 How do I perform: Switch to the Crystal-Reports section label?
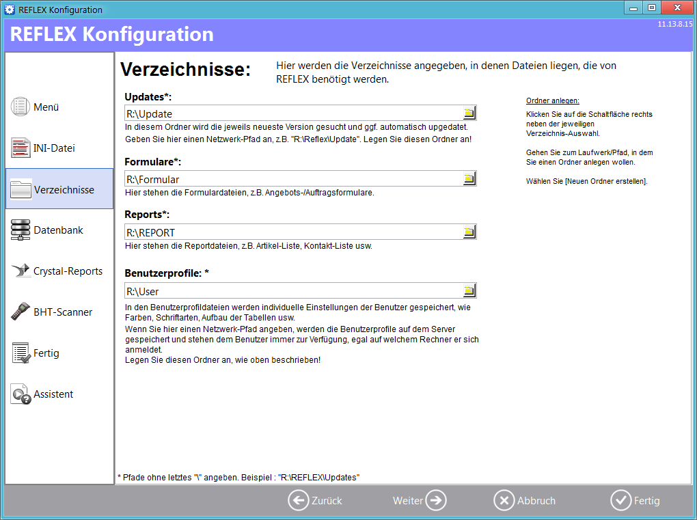pyautogui.click(x=68, y=271)
